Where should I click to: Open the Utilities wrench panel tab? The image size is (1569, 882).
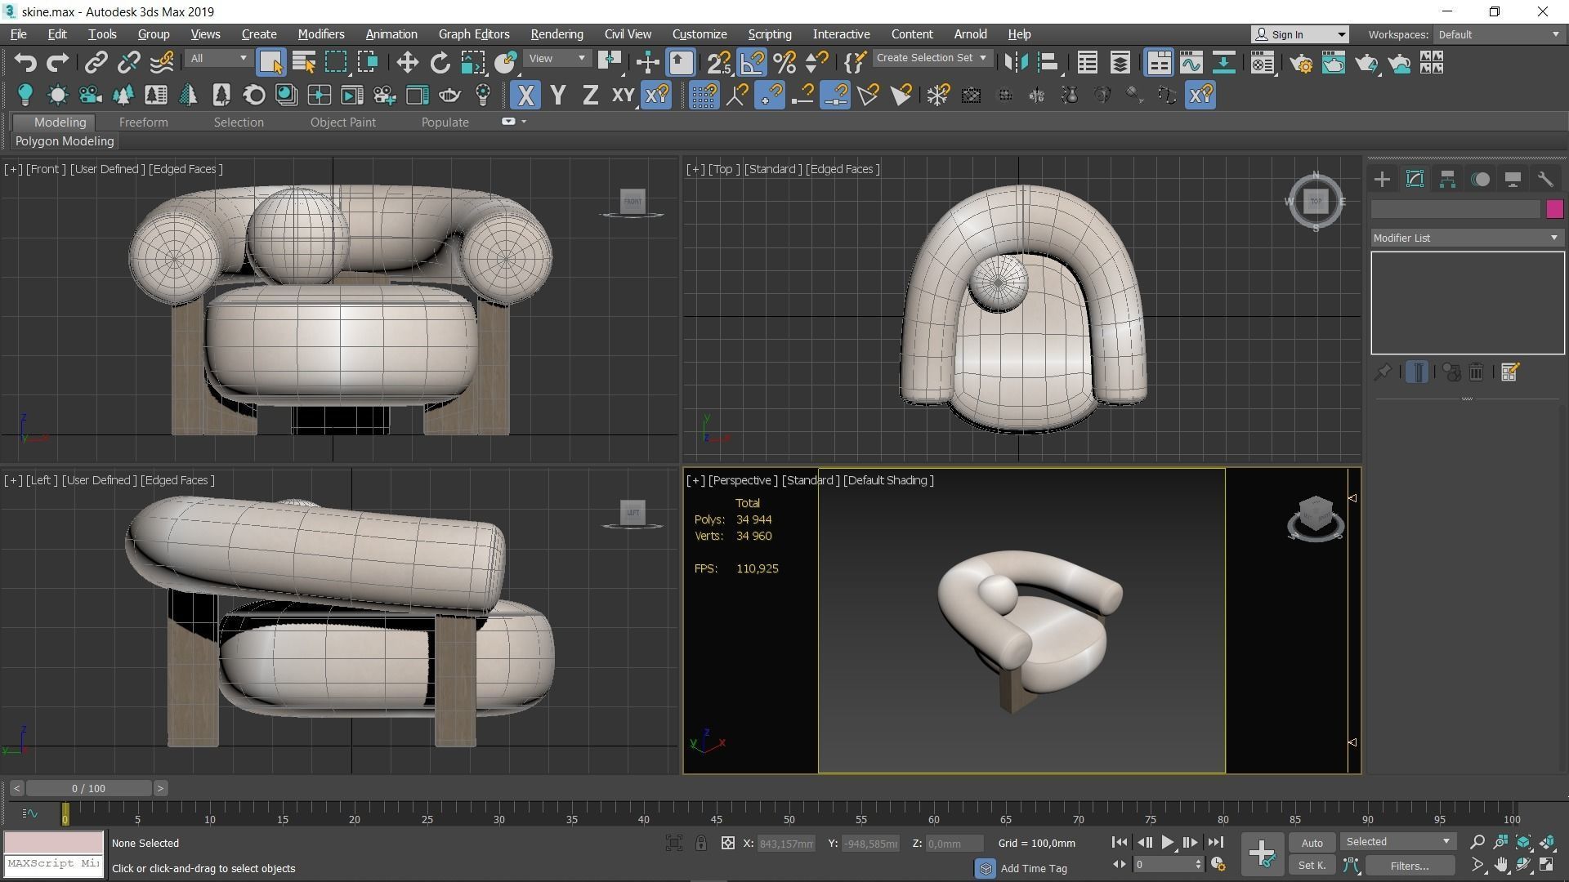pyautogui.click(x=1544, y=179)
